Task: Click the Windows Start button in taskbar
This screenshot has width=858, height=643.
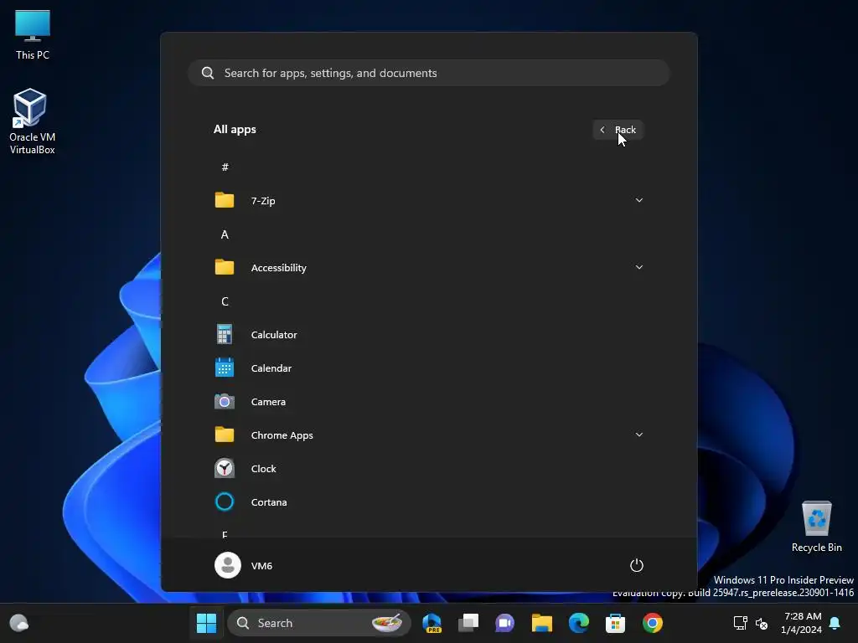Action: (206, 623)
